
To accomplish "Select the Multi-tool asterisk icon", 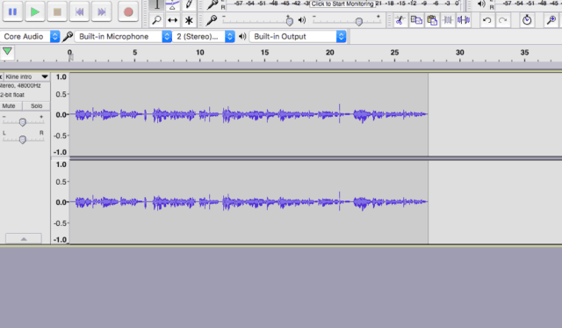I will [189, 20].
